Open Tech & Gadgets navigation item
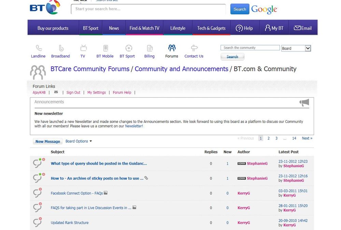The image size is (341, 230). click(x=211, y=28)
